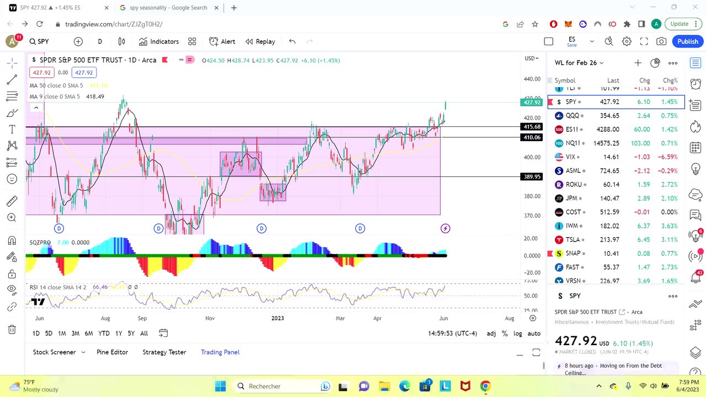This screenshot has height=397, width=706.
Task: Toggle auto scale
Action: tap(534, 333)
